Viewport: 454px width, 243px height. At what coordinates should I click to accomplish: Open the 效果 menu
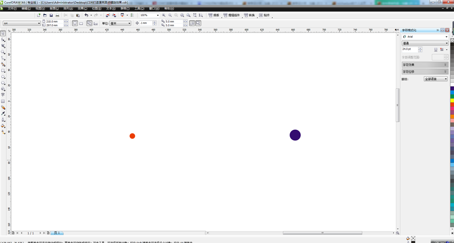click(x=82, y=9)
